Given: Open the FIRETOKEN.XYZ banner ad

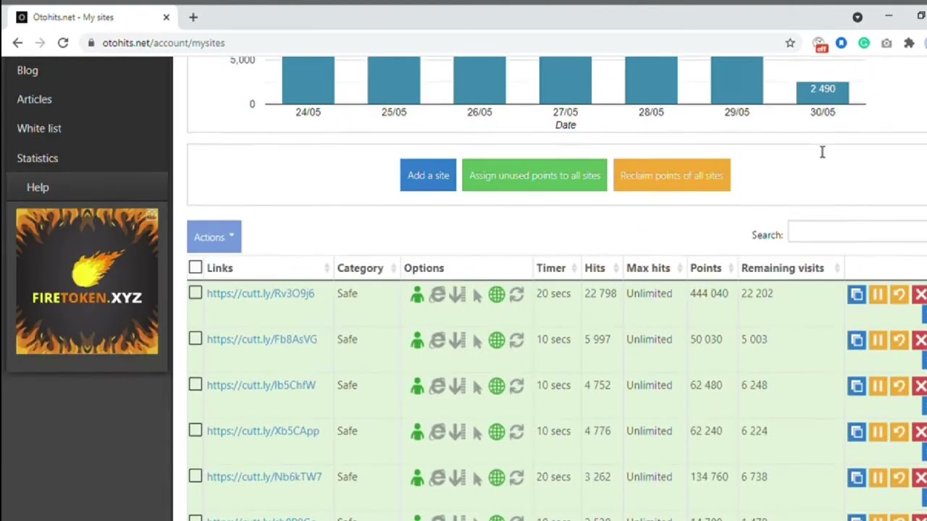Looking at the screenshot, I should (x=87, y=281).
